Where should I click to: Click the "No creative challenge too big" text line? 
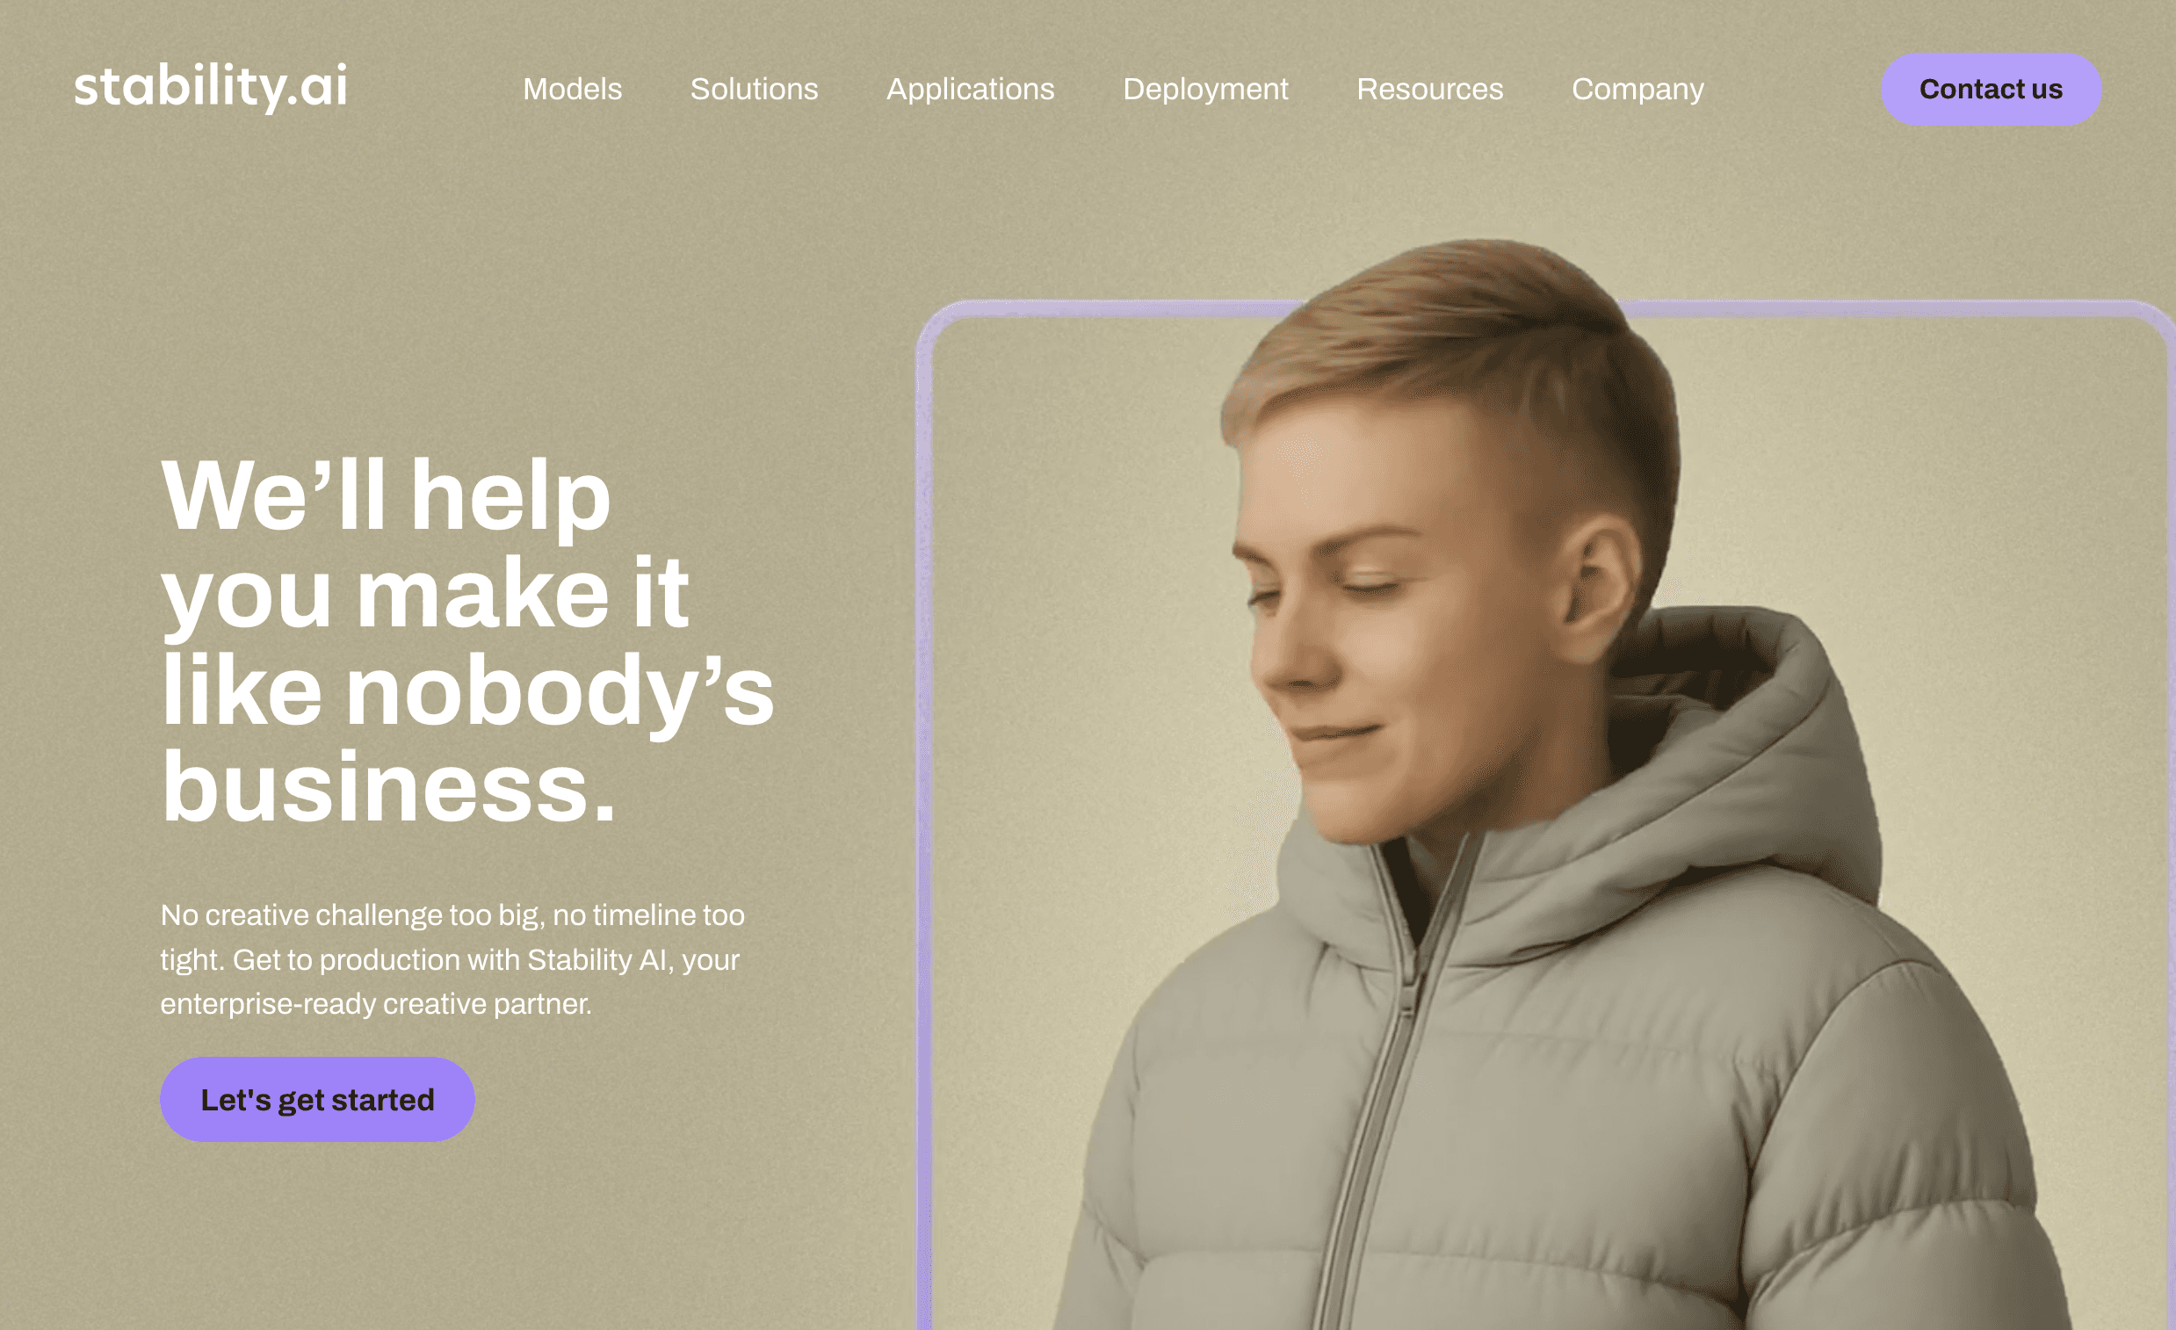point(452,916)
